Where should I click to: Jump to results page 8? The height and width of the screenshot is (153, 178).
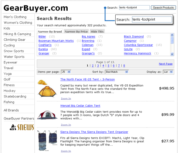[124, 66]
